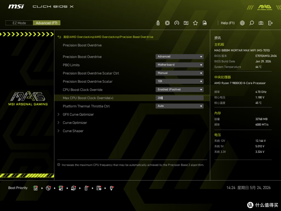Select USB key boot device icon

[x=86, y=188]
